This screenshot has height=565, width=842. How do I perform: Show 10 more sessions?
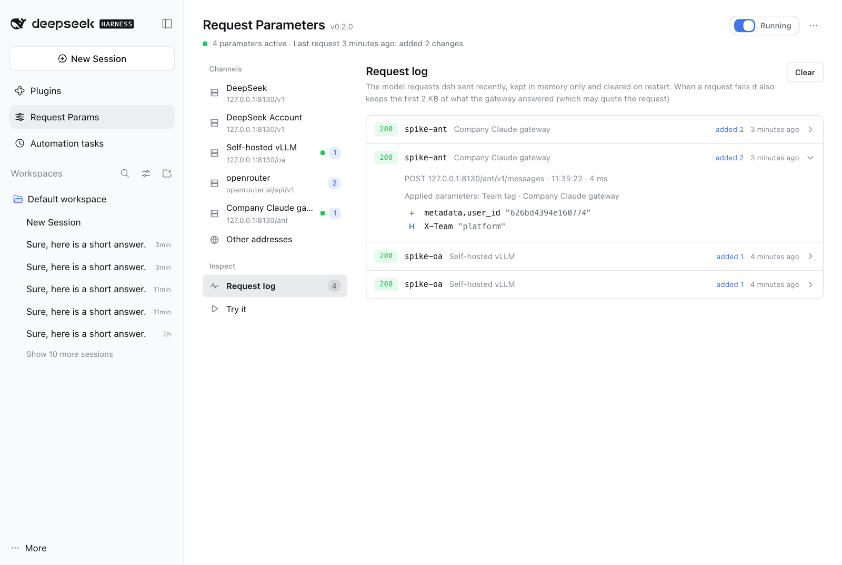click(69, 354)
